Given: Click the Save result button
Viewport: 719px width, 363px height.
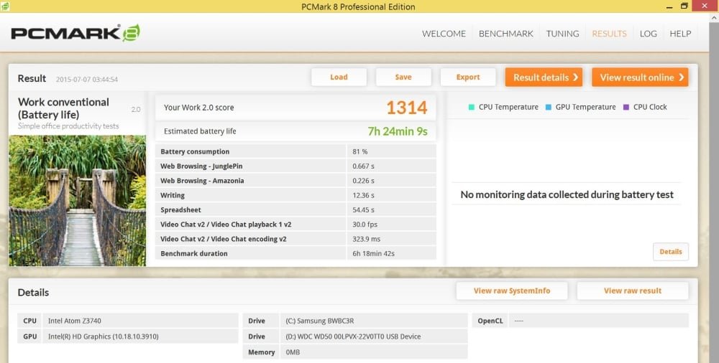Looking at the screenshot, I should point(403,77).
